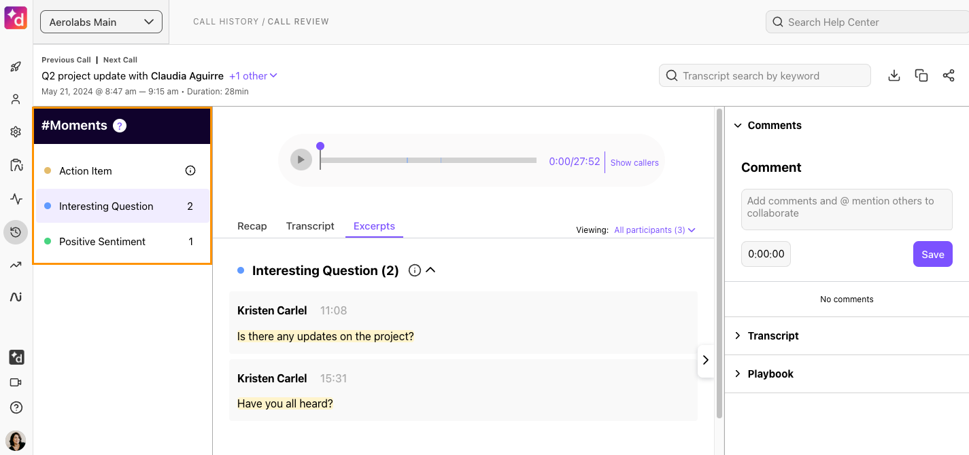Click the audio progress bar track
Screen dimensions: 969x455
click(x=428, y=160)
